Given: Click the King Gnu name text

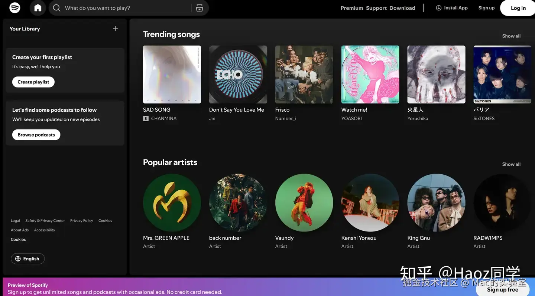Looking at the screenshot, I should point(419,238).
